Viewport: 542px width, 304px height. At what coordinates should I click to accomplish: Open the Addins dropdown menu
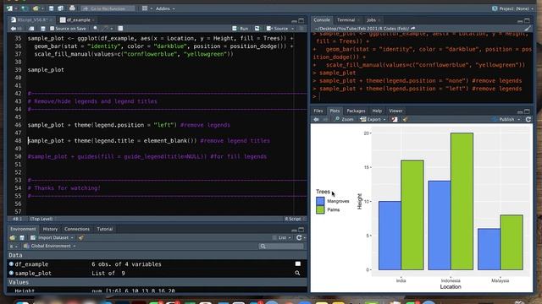[165, 8]
